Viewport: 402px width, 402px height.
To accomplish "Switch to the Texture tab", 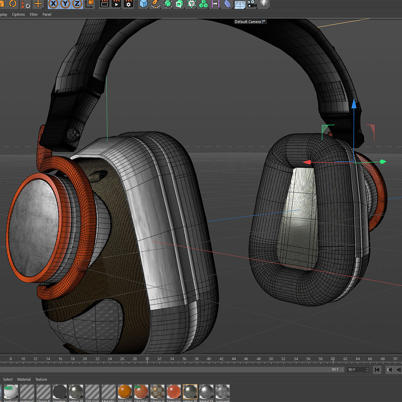I will click(x=41, y=379).
